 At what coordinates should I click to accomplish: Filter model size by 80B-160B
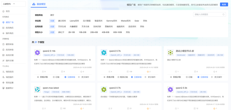[x=118, y=32]
